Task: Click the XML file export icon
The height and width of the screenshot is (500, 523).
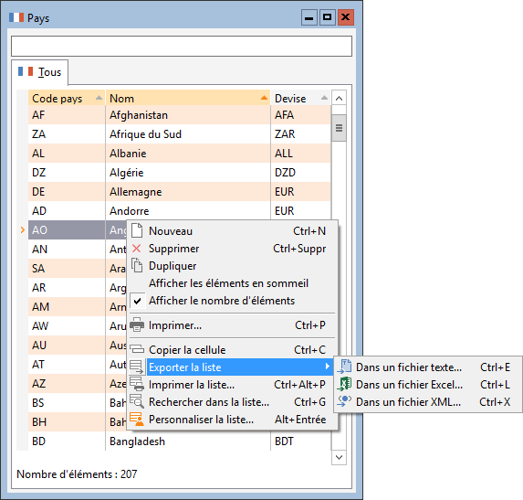Action: tap(344, 401)
